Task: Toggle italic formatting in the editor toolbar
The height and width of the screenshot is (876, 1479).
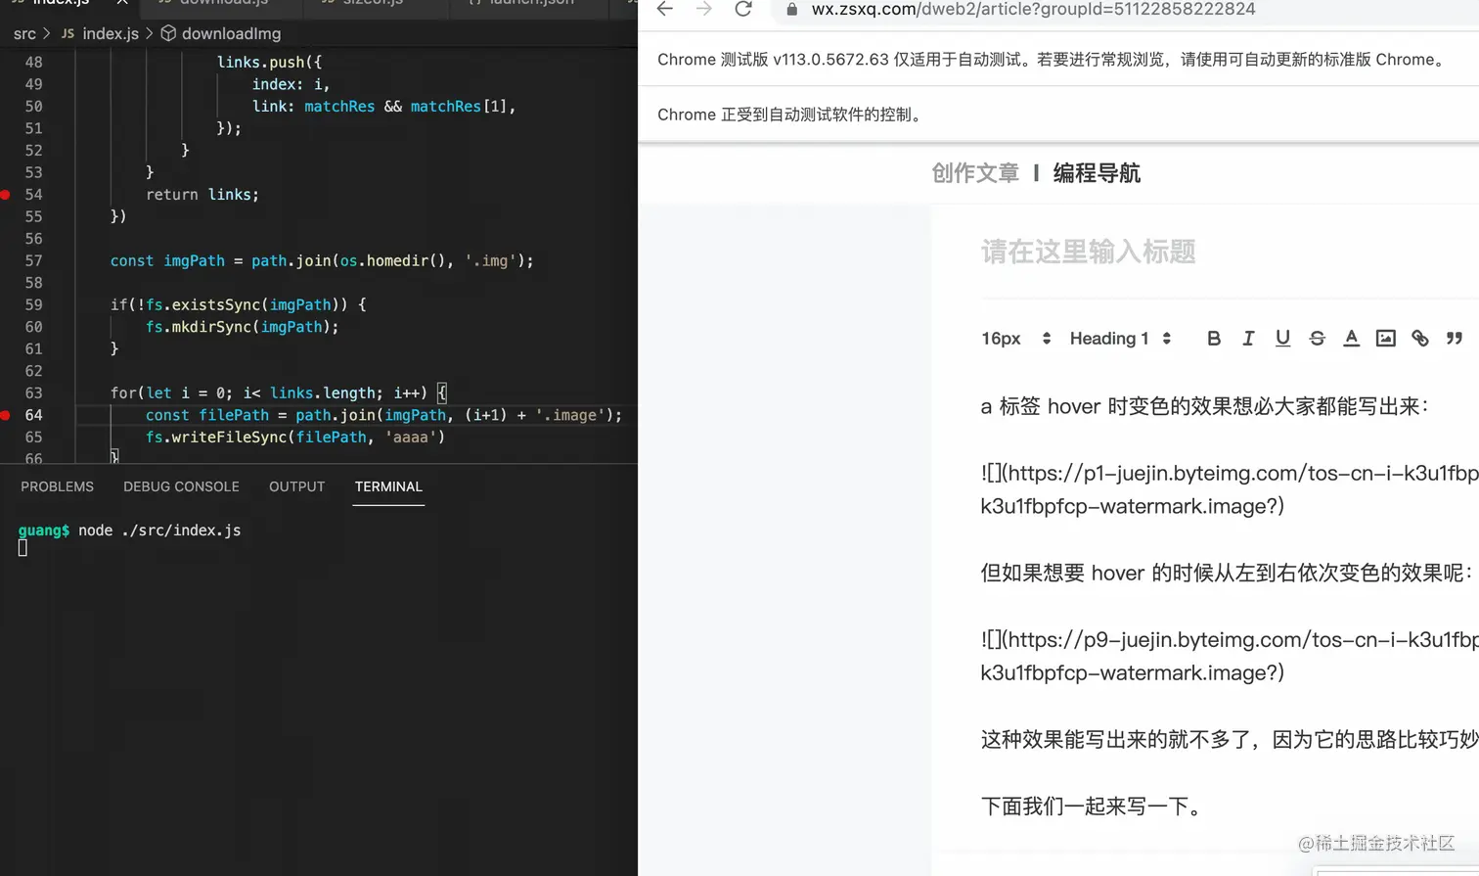Action: coord(1248,339)
